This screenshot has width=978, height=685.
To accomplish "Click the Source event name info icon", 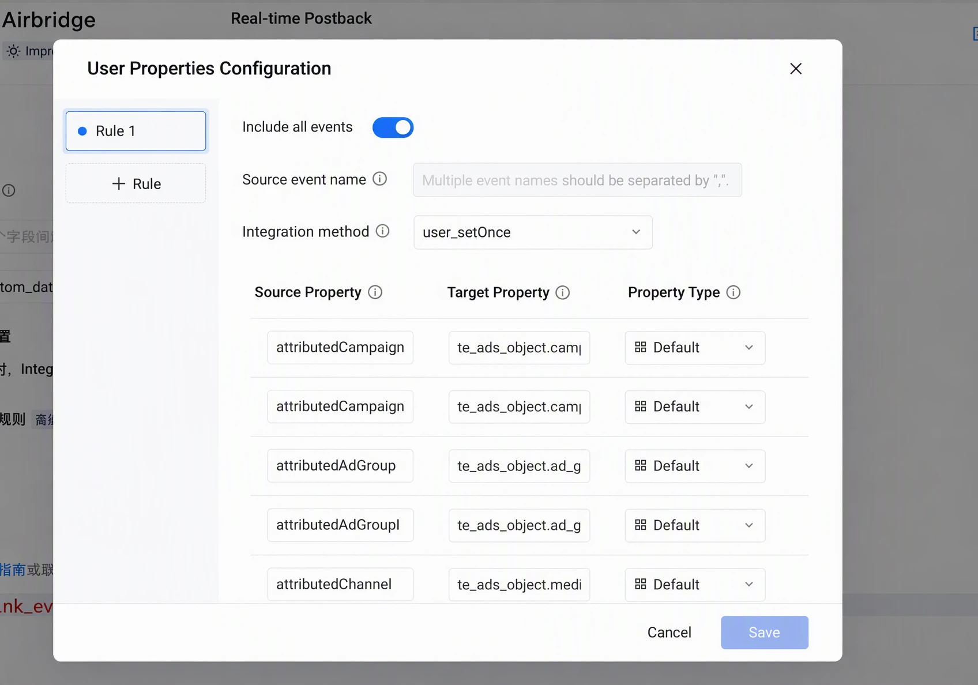I will click(379, 179).
